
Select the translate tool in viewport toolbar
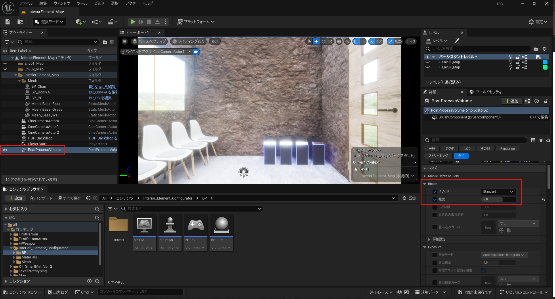[316, 41]
